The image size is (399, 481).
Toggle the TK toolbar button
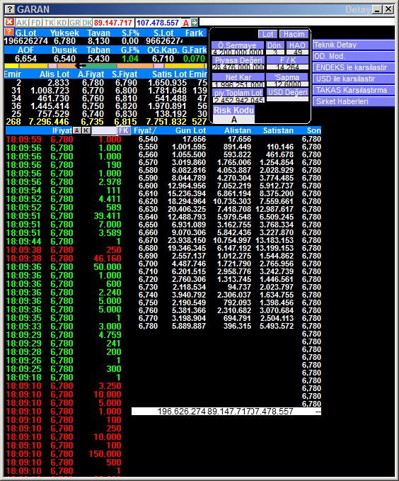[x=49, y=23]
